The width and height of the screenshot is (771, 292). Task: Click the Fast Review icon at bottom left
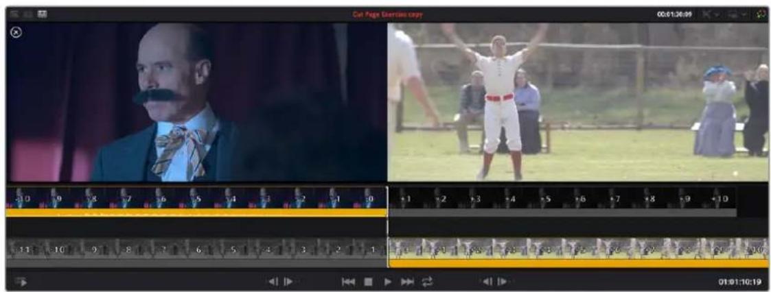(20, 282)
